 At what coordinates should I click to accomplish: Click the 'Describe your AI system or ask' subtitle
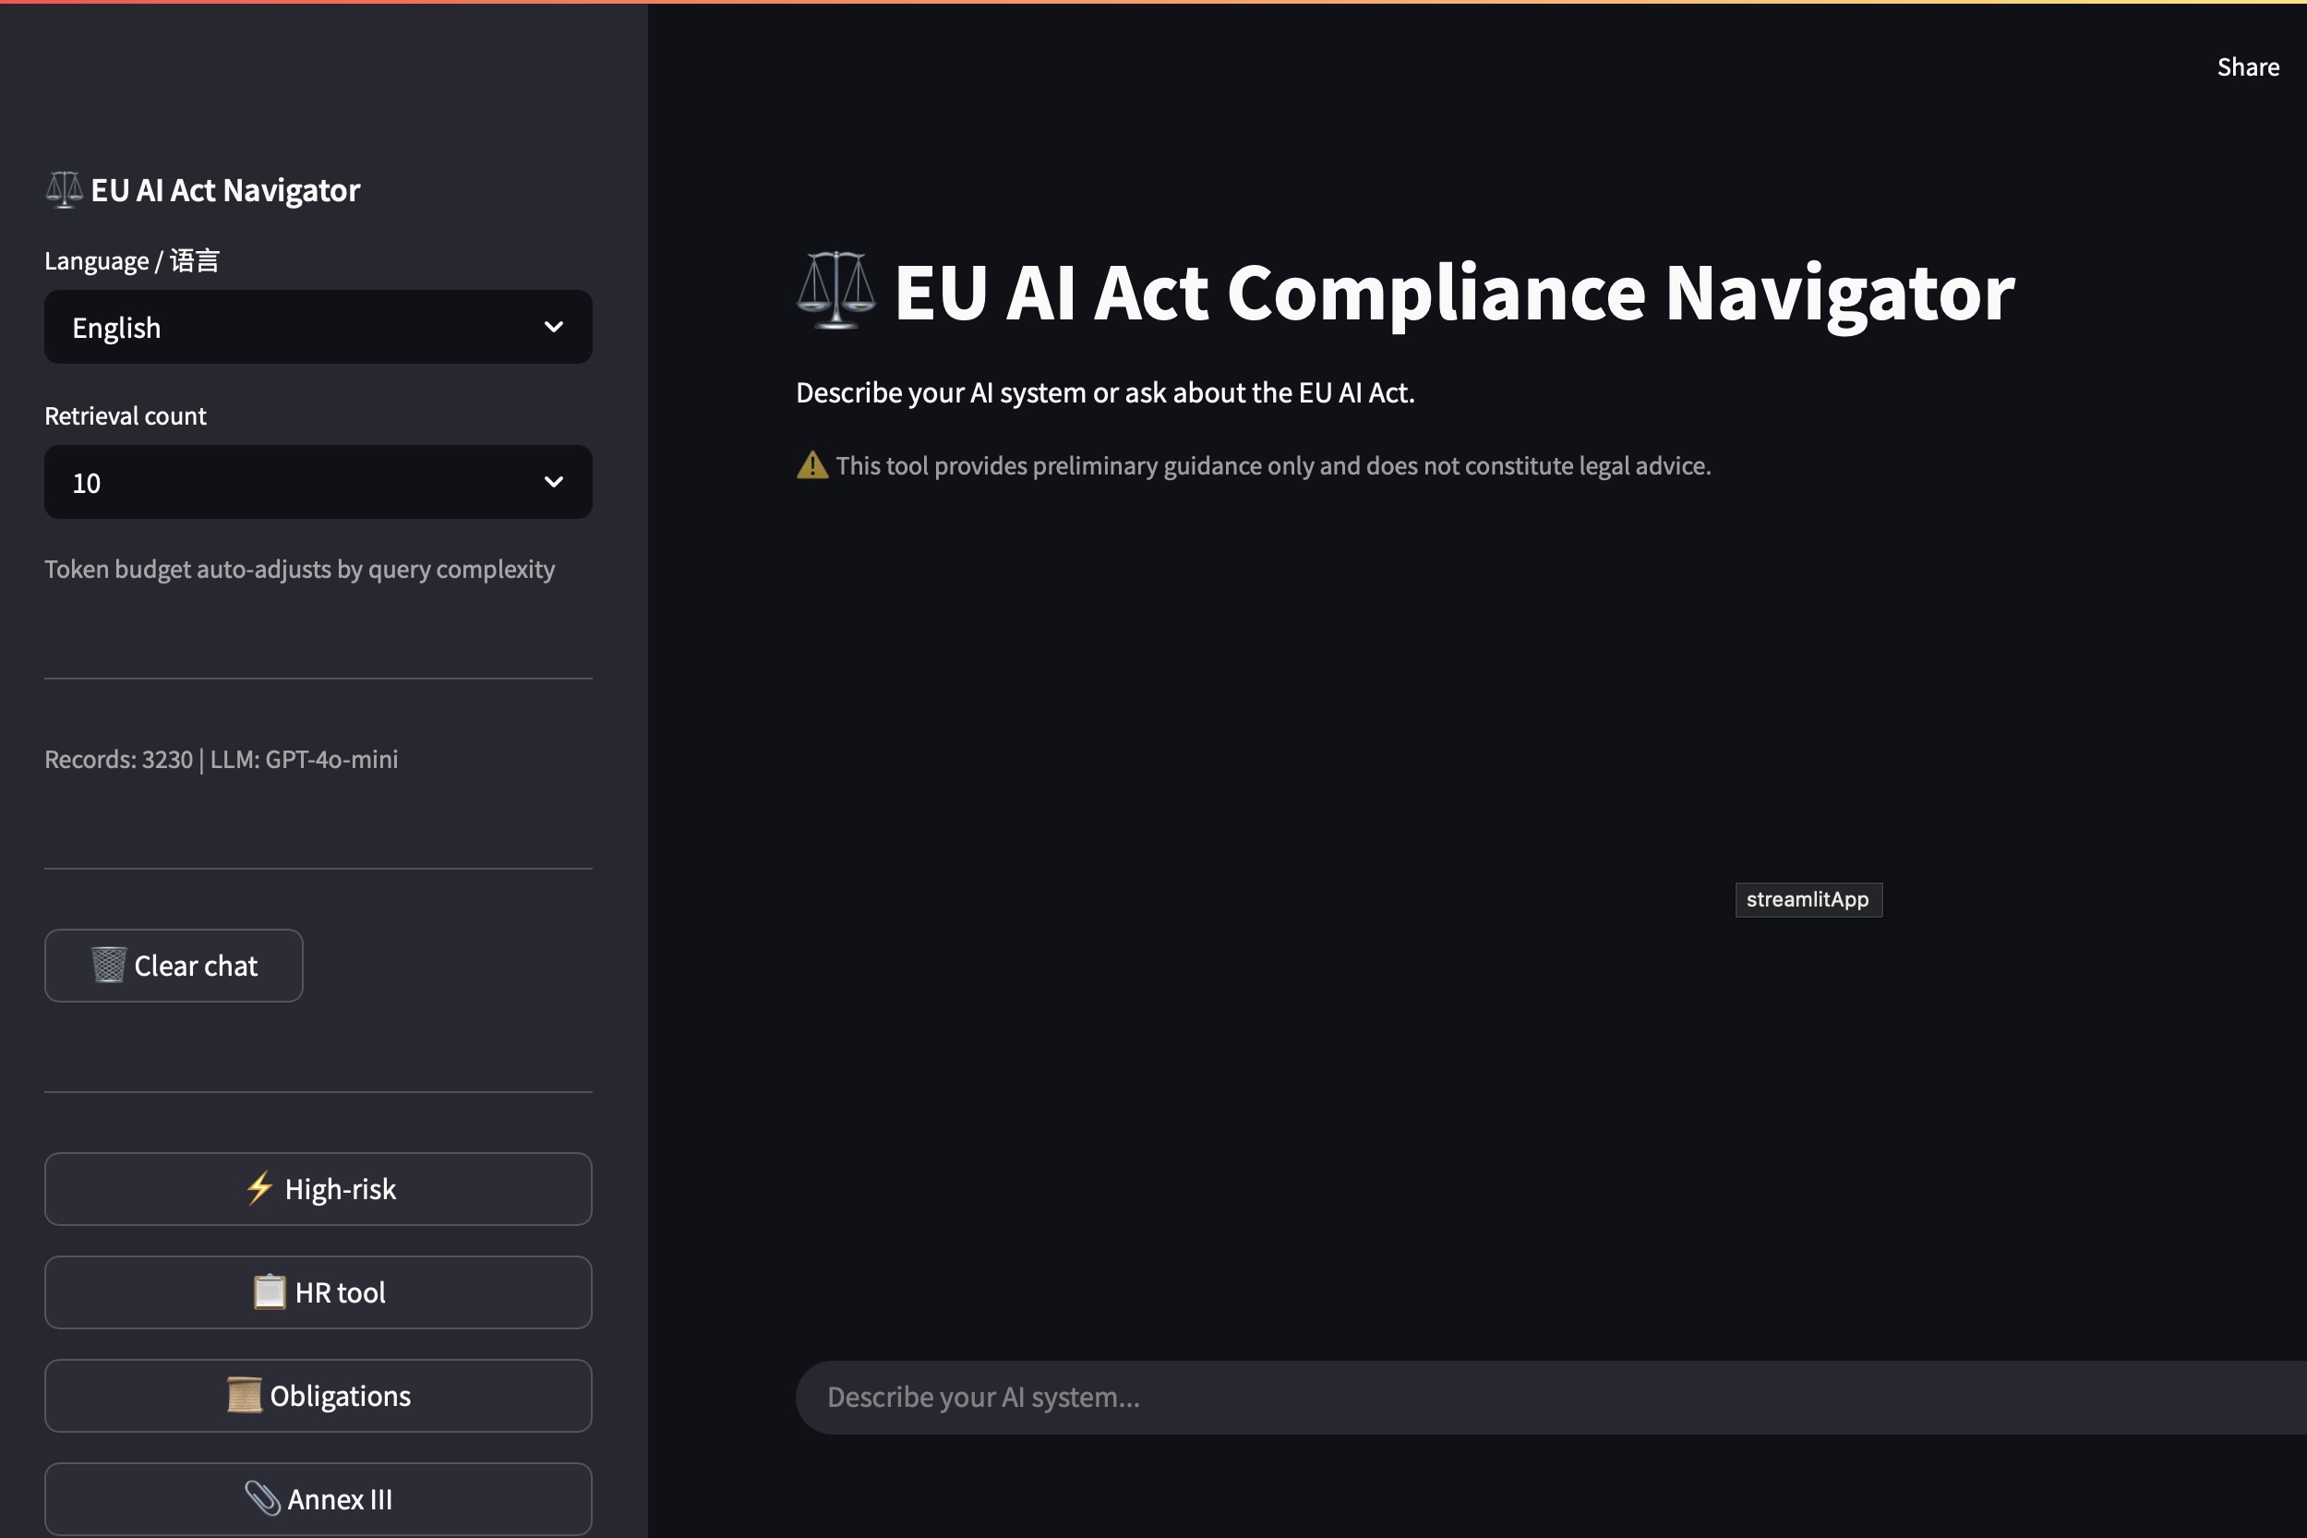pos(1105,392)
